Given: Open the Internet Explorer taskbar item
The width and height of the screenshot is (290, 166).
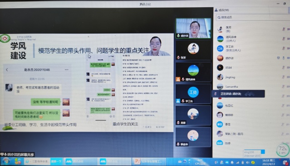Looking at the screenshot, I should (x=37, y=161).
